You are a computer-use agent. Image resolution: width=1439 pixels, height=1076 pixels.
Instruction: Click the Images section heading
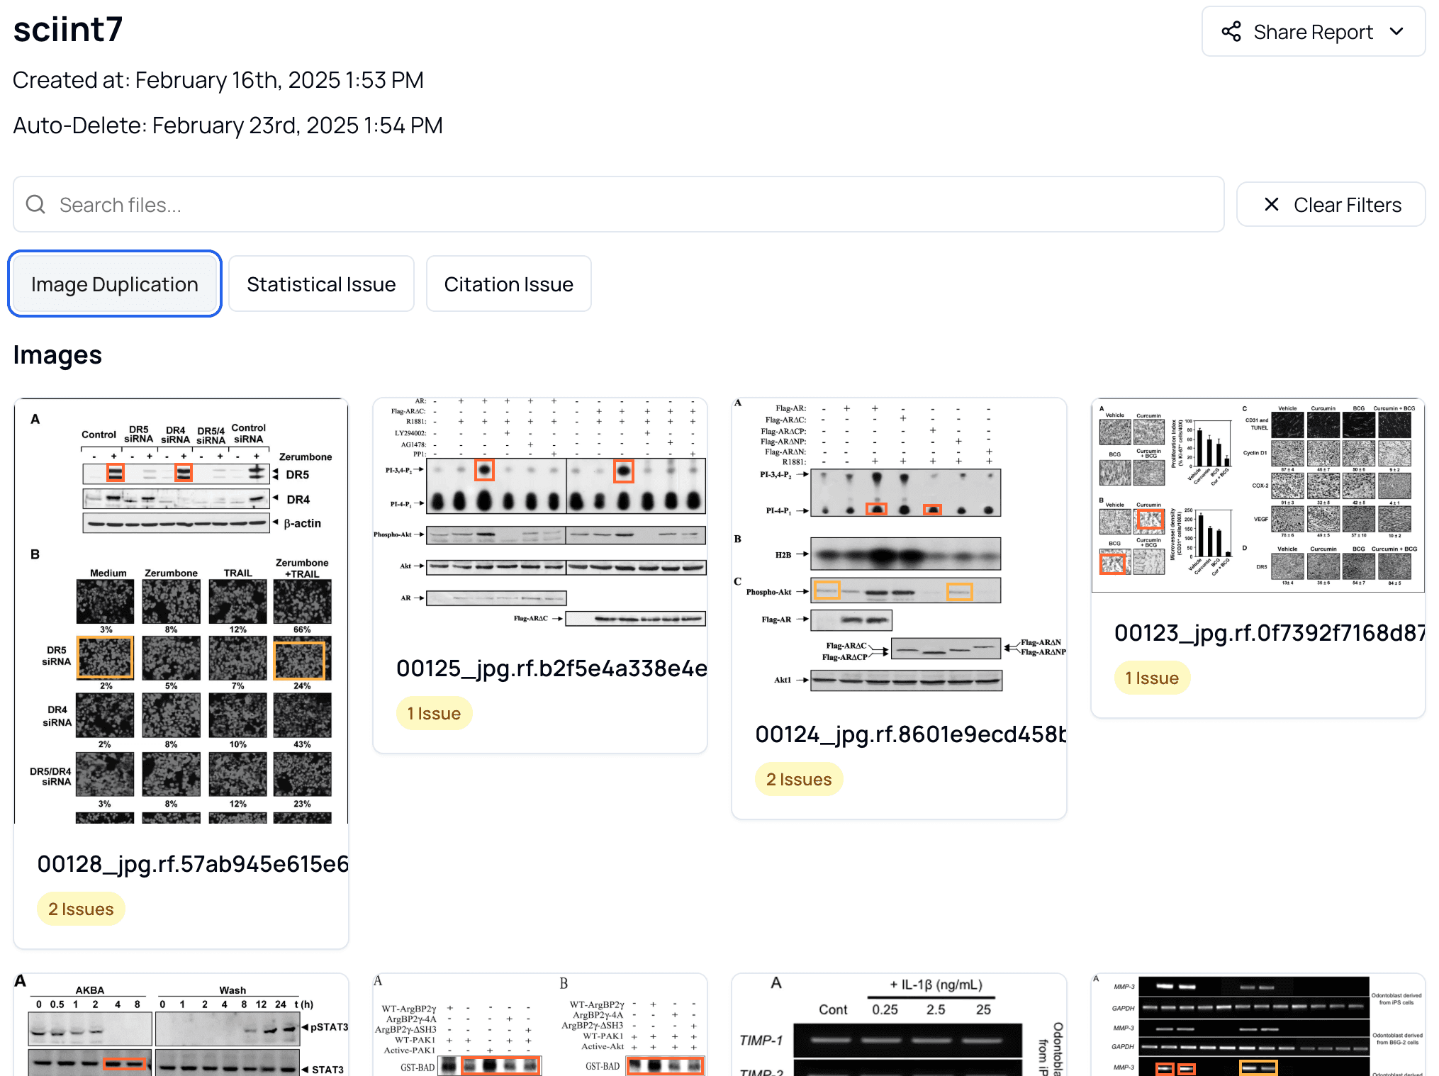pos(57,354)
